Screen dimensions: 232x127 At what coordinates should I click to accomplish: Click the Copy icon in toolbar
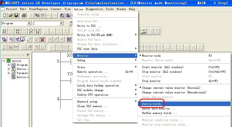(x=37, y=16)
